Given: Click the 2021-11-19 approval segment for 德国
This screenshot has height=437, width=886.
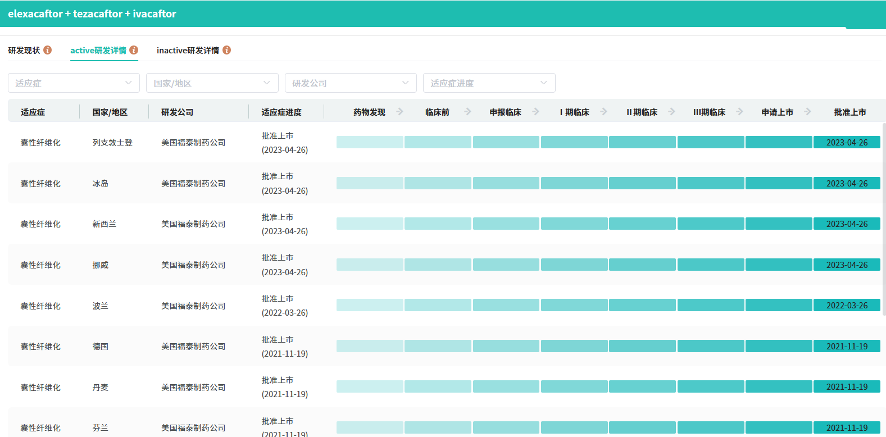Looking at the screenshot, I should tap(847, 347).
